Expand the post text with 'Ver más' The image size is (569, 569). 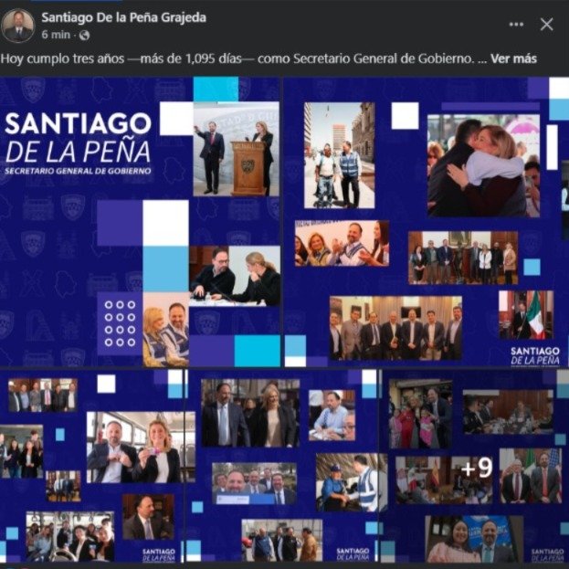pyautogui.click(x=513, y=59)
